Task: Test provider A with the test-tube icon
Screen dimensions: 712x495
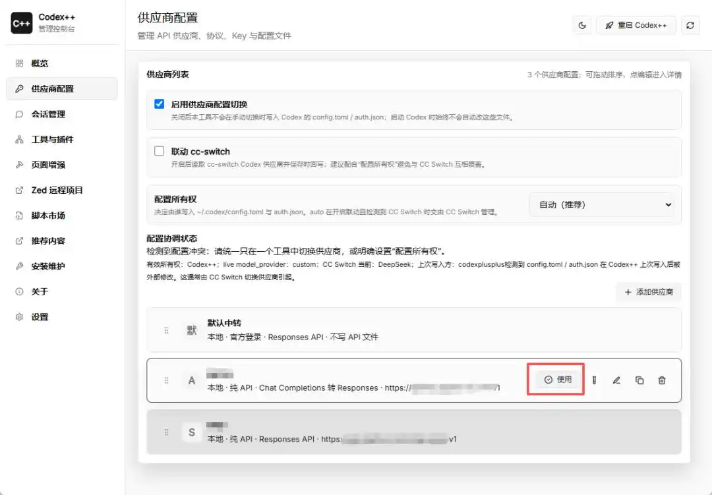Action: point(594,380)
